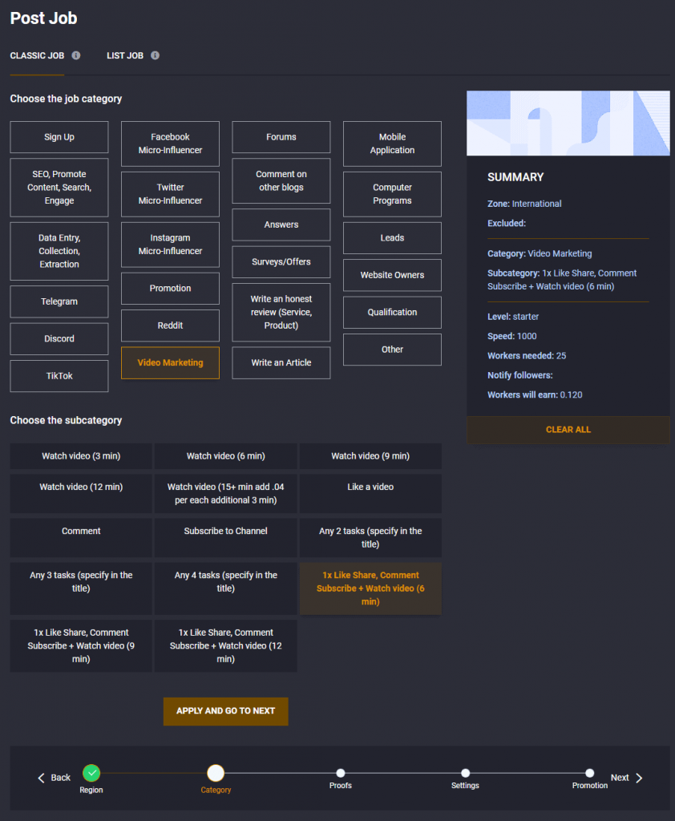Click the green checkmark on Region step
675x821 pixels.
click(x=91, y=774)
